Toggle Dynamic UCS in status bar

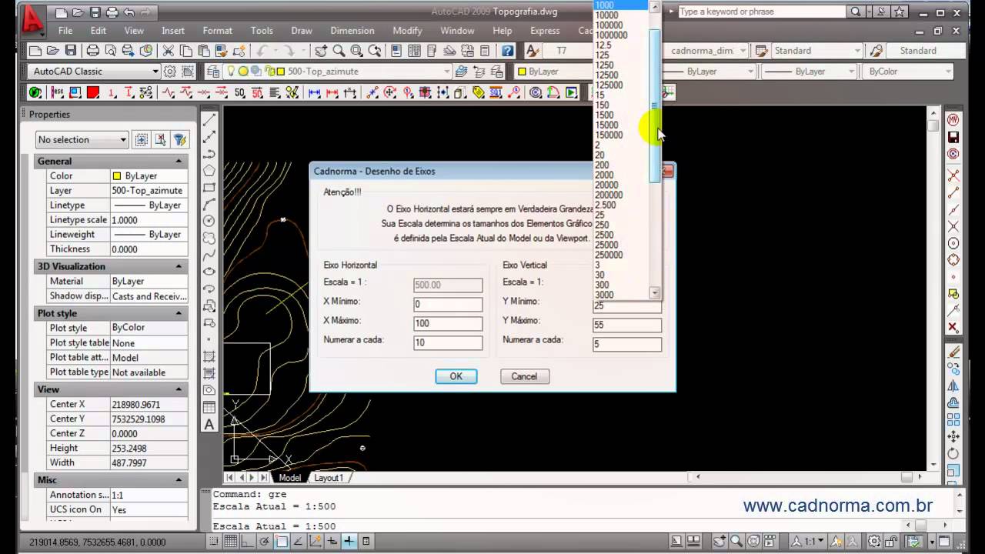[x=316, y=542]
